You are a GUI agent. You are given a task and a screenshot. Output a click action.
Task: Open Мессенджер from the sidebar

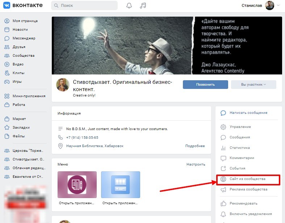point(24,38)
